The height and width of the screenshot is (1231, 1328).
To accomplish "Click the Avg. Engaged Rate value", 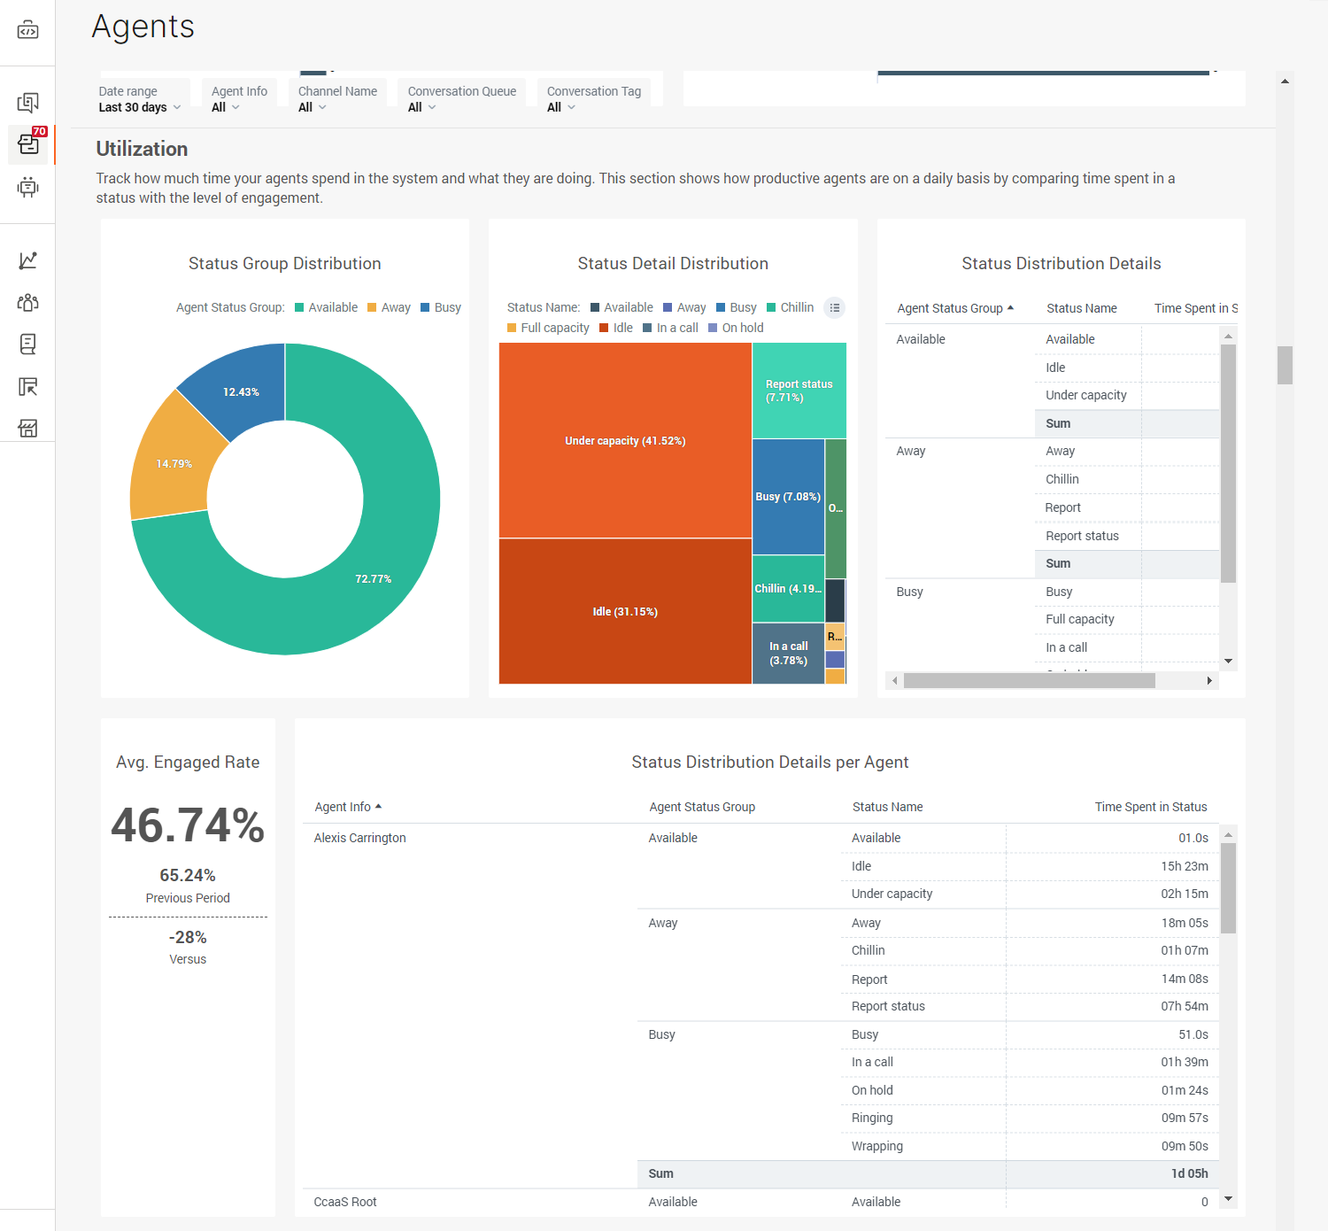I will coord(187,826).
